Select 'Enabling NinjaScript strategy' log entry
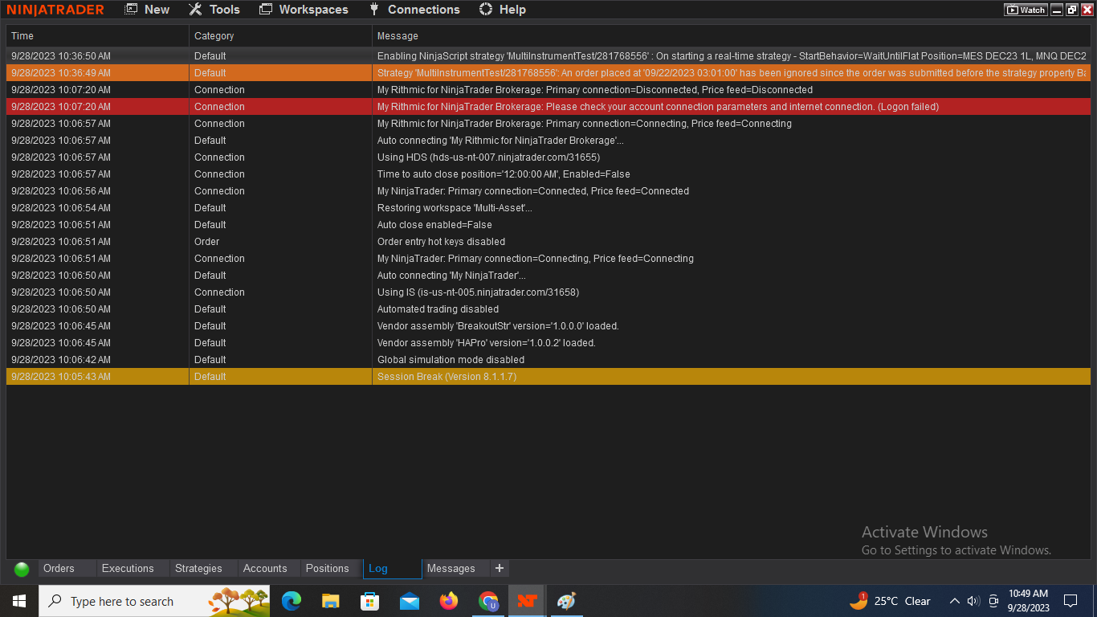The width and height of the screenshot is (1097, 617). (548, 56)
